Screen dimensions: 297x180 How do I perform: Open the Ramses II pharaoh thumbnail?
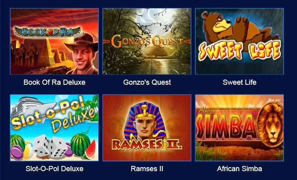tap(147, 128)
